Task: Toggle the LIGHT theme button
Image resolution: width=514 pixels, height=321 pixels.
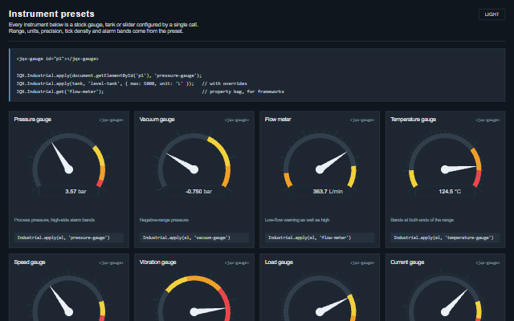Action: [492, 14]
